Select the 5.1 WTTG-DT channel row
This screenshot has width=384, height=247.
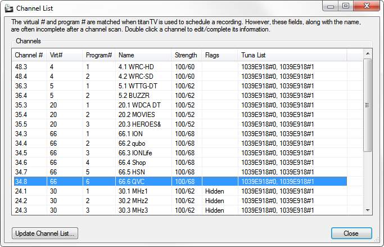pyautogui.click(x=180, y=86)
